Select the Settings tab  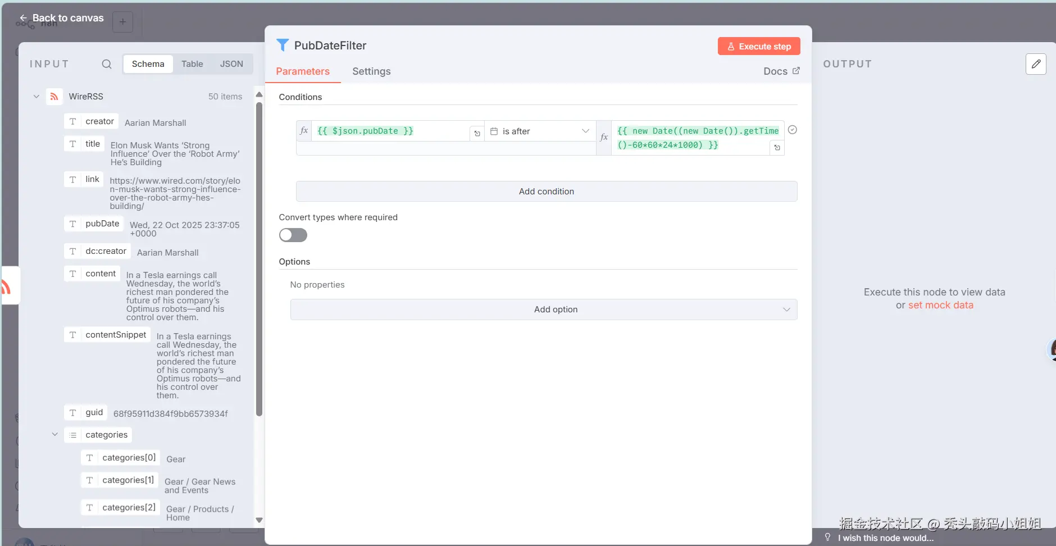tap(371, 71)
